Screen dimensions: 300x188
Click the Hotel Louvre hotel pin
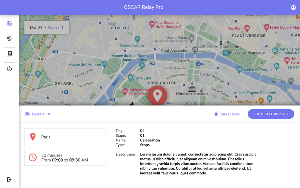(x=267, y=27)
